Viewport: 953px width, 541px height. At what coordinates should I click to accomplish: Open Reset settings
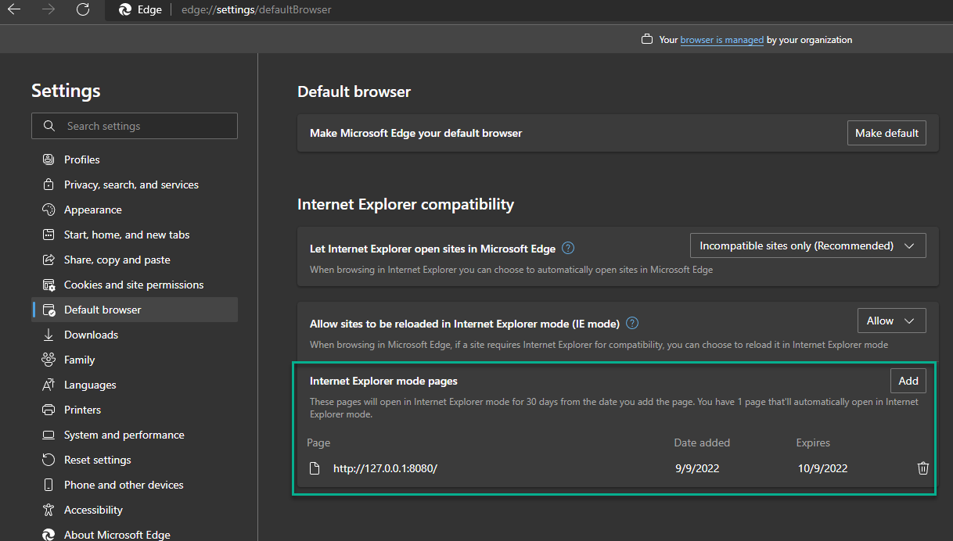(x=135, y=460)
